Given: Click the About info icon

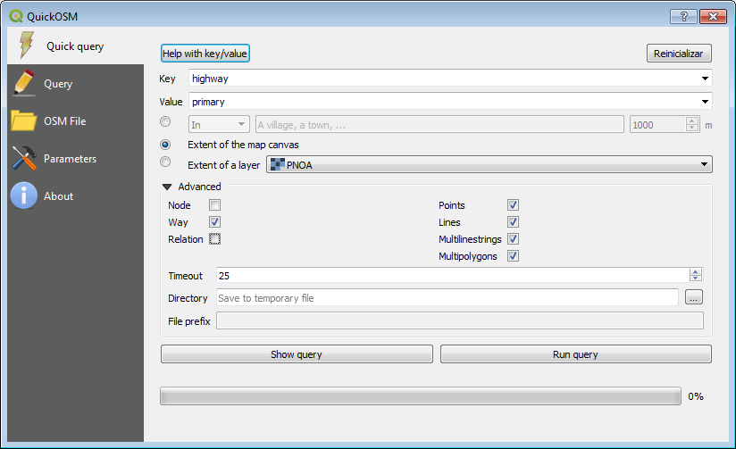Looking at the screenshot, I should [24, 195].
